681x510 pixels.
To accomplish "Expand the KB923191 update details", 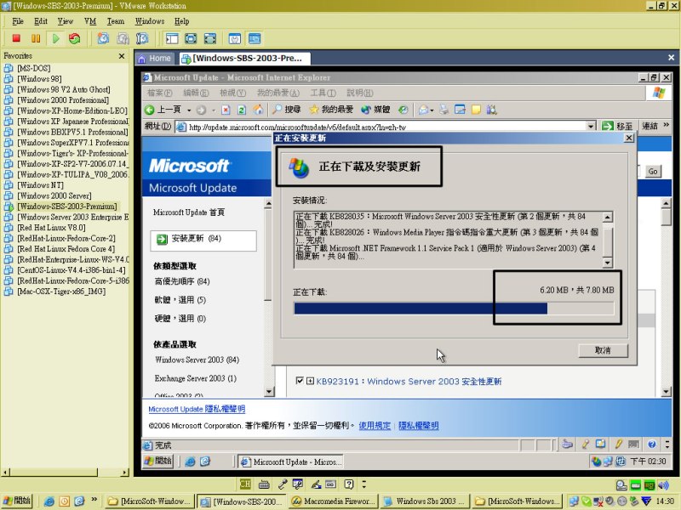I will (x=310, y=381).
